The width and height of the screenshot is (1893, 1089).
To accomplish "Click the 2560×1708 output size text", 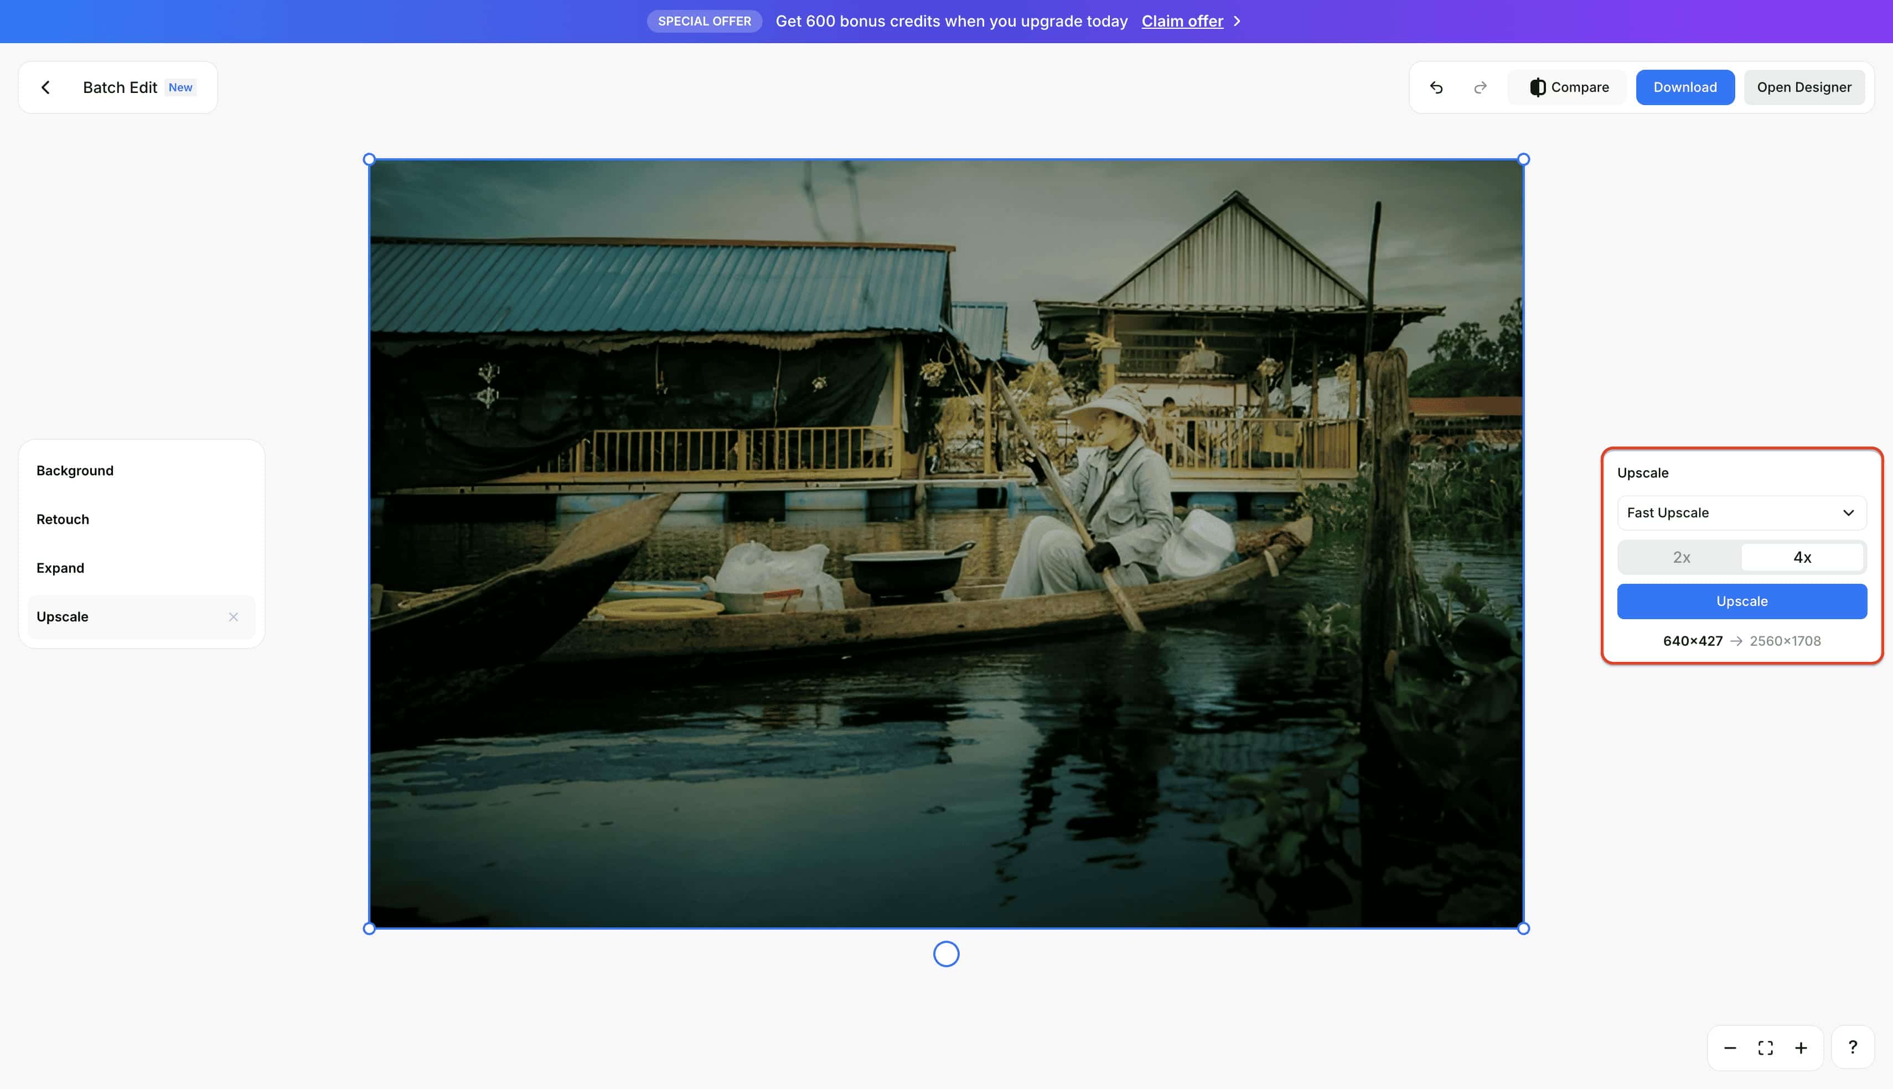I will point(1785,641).
